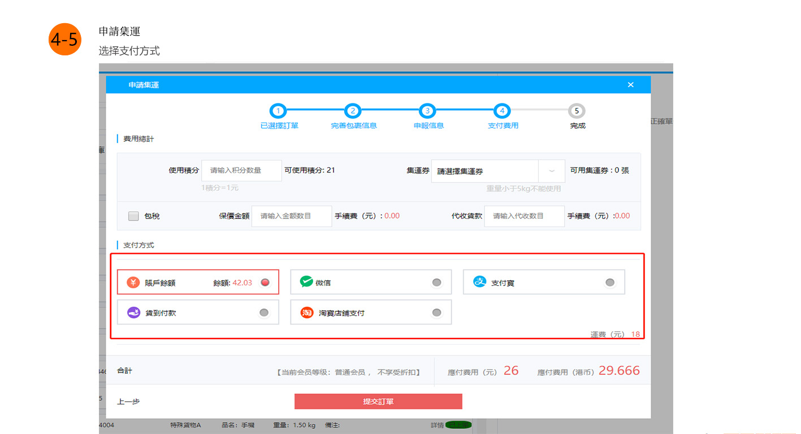Viewport: 801px width, 434px height.
Task: Click 上一步 to go back
Action: (x=128, y=402)
